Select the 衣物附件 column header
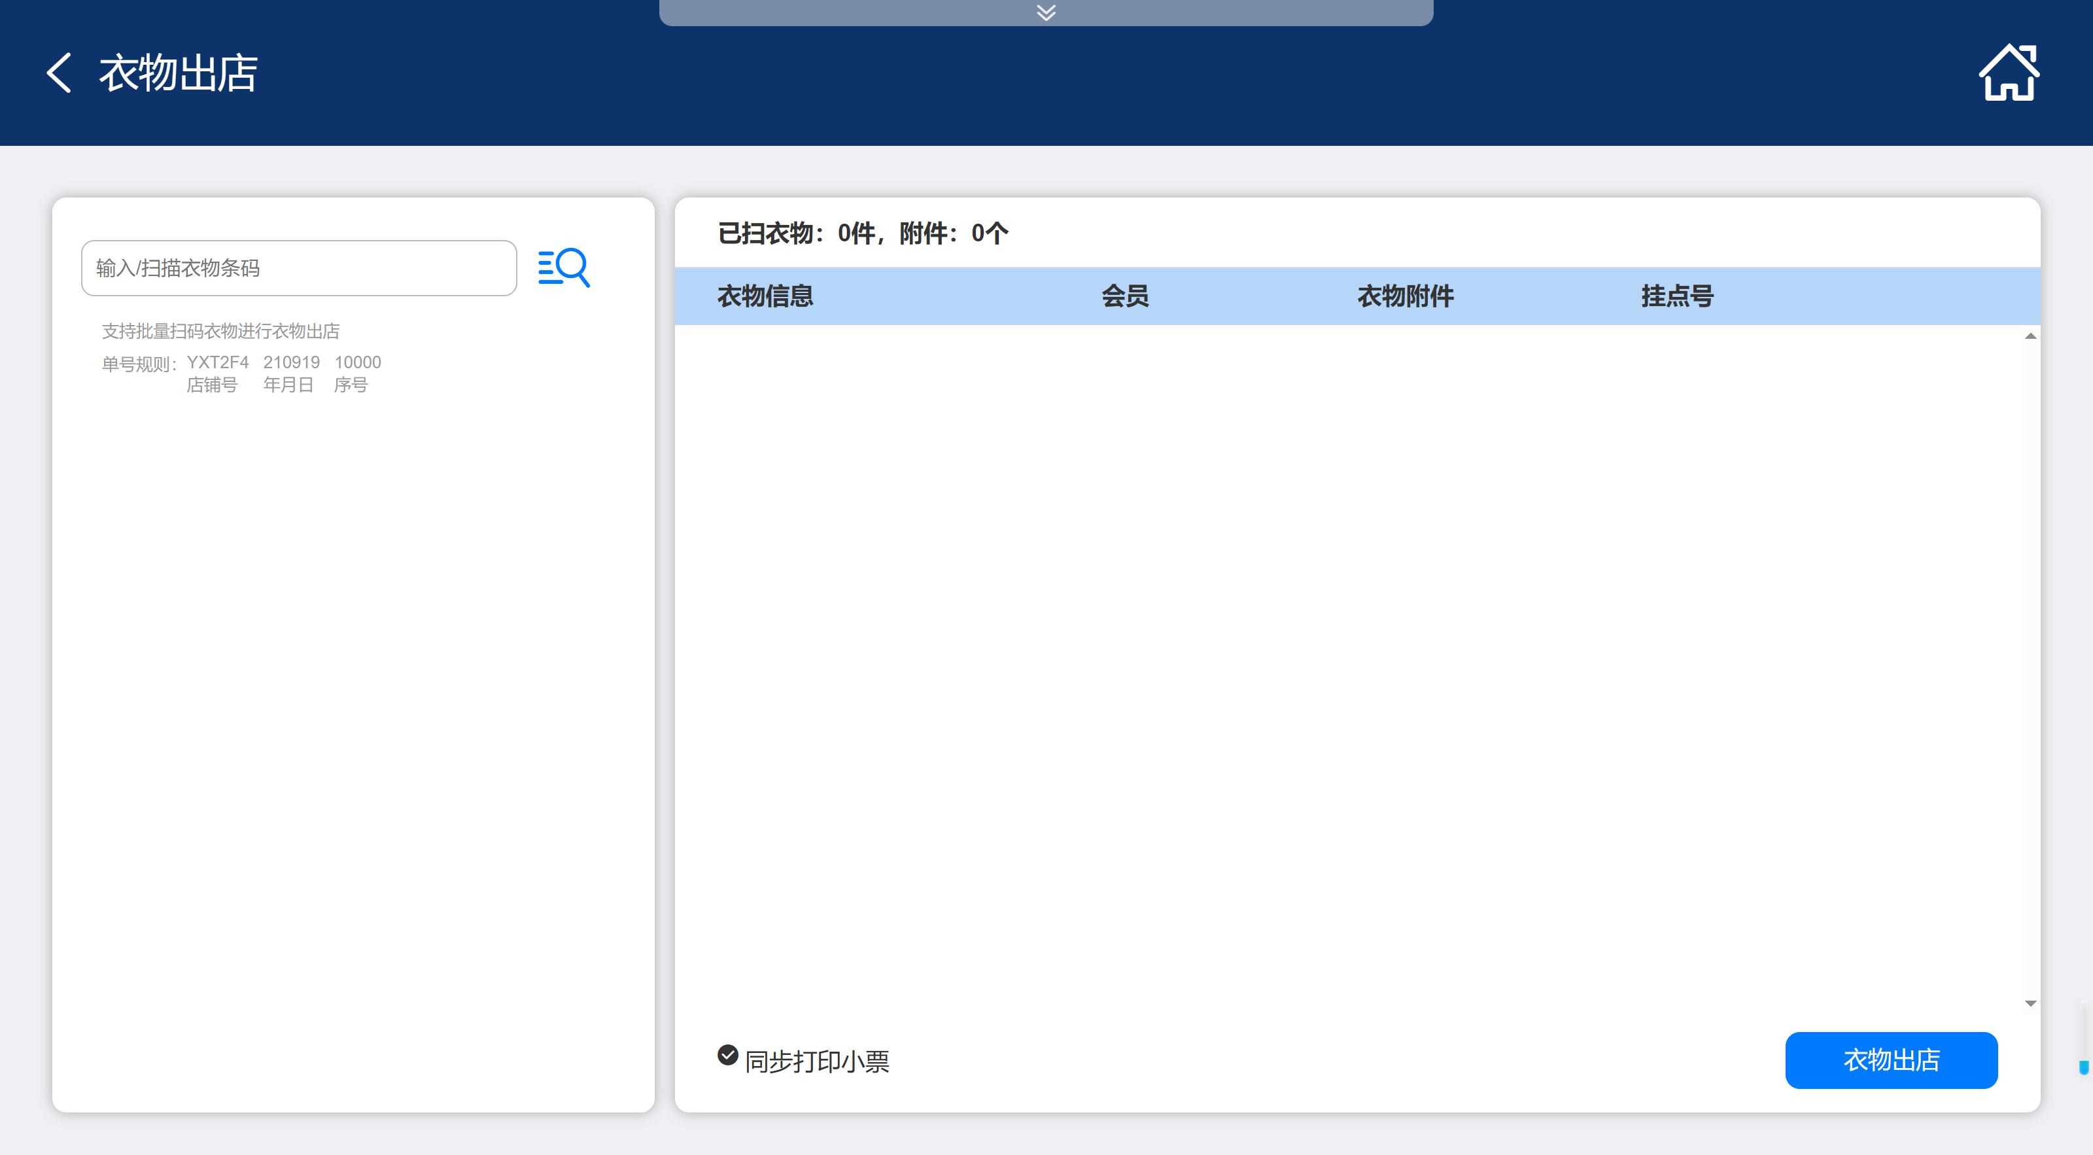 (x=1405, y=296)
